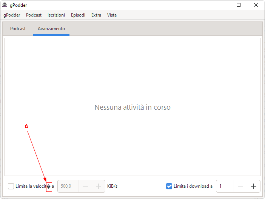
Task: Disable the Limita i download checkbox
Action: coord(169,186)
